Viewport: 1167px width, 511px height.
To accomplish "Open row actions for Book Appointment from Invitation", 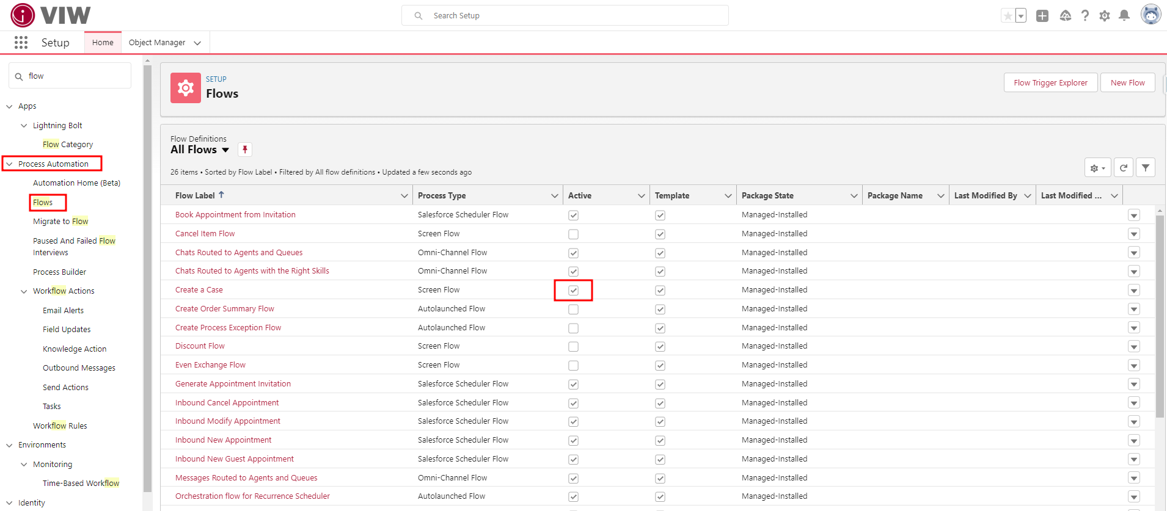I will pyautogui.click(x=1134, y=215).
